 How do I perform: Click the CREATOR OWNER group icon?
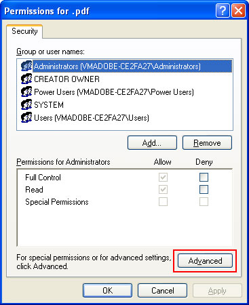click(26, 79)
